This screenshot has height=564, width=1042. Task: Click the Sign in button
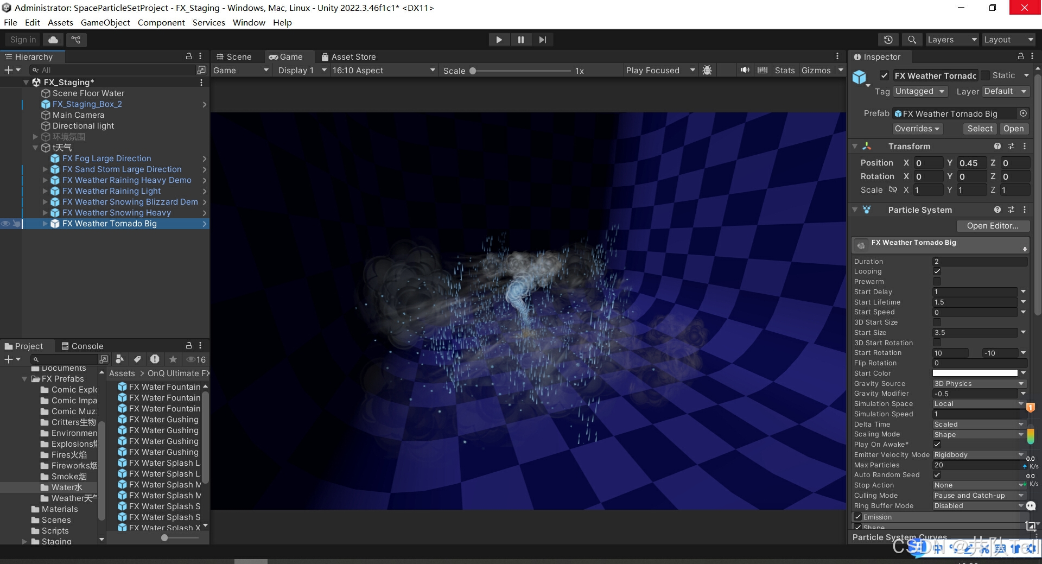[23, 40]
